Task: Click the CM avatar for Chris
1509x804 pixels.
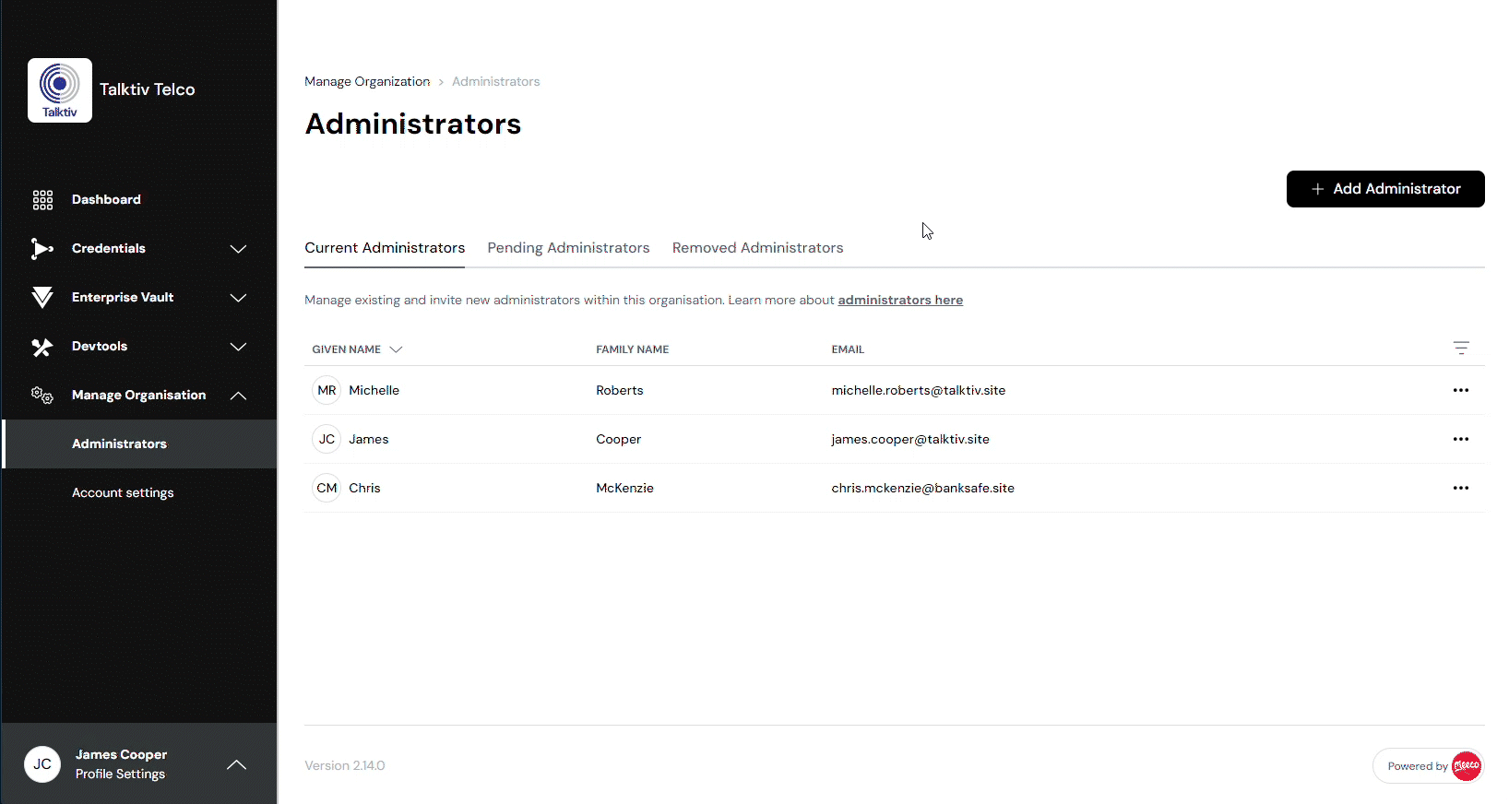Action: (x=327, y=488)
